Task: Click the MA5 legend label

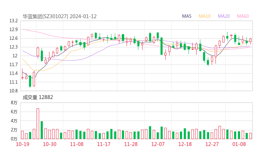Action: pyautogui.click(x=186, y=16)
